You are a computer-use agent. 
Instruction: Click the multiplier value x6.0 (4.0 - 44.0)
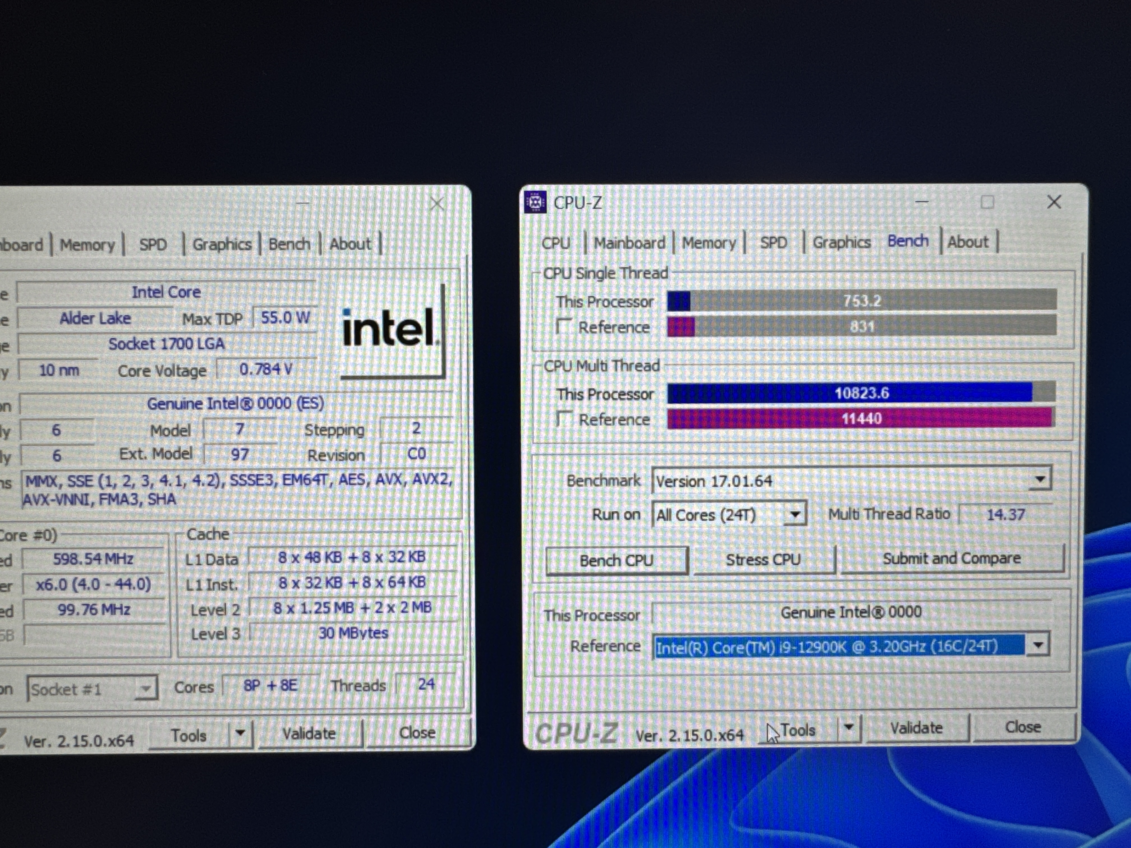click(93, 584)
